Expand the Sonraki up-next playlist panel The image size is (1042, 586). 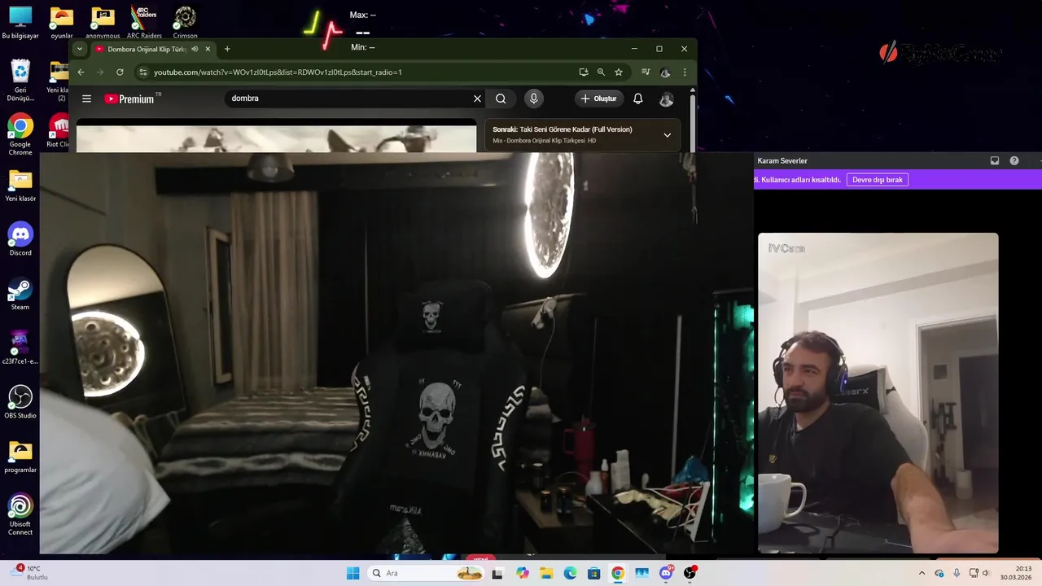[x=667, y=135]
